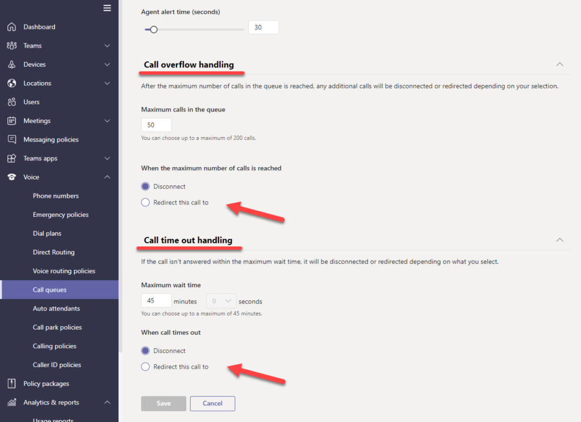Select Disconnect under maximum calls reached
The image size is (581, 422).
[145, 186]
